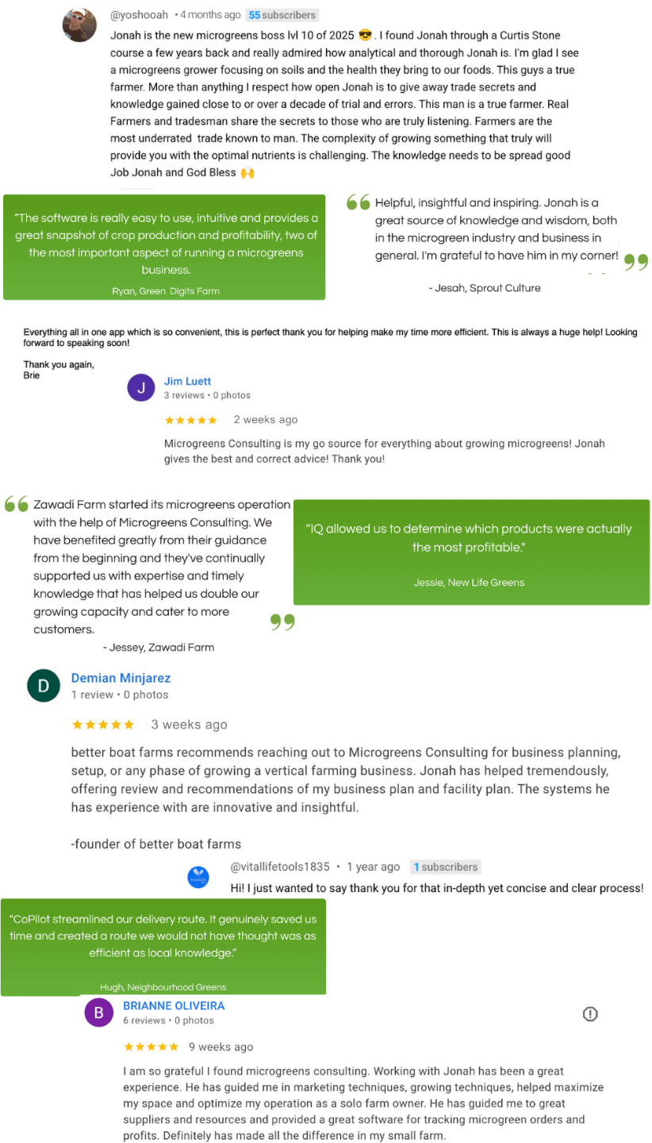The height and width of the screenshot is (1143, 652).
Task: Click Brianne Oliveira's purple B avatar
Action: click(99, 1012)
